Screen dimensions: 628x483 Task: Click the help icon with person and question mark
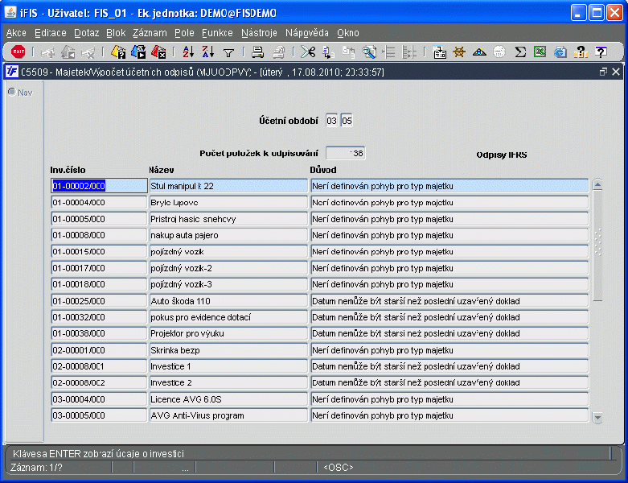point(581,52)
